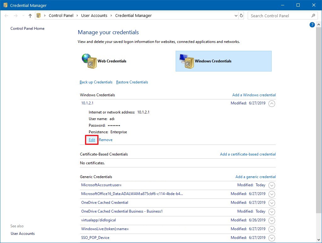This screenshot has width=322, height=243.
Task: Click the Control Panel icon in address bar
Action: pyautogui.click(x=38, y=15)
